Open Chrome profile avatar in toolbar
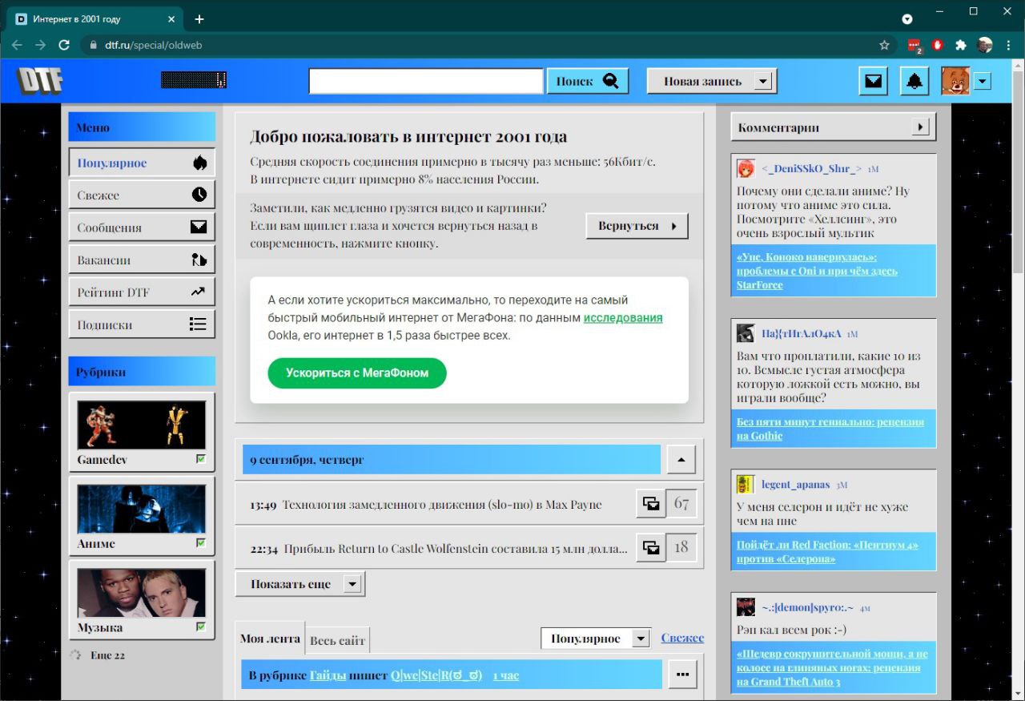Viewport: 1025px width, 701px height. pyautogui.click(x=985, y=45)
